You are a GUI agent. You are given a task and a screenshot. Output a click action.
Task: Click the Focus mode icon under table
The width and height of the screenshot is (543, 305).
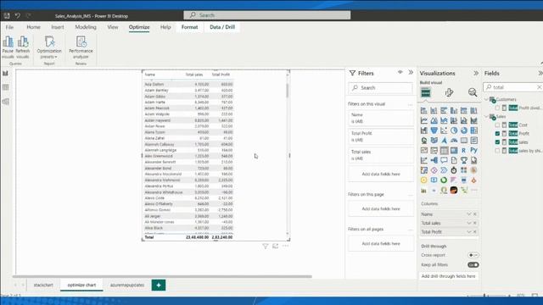point(275,247)
